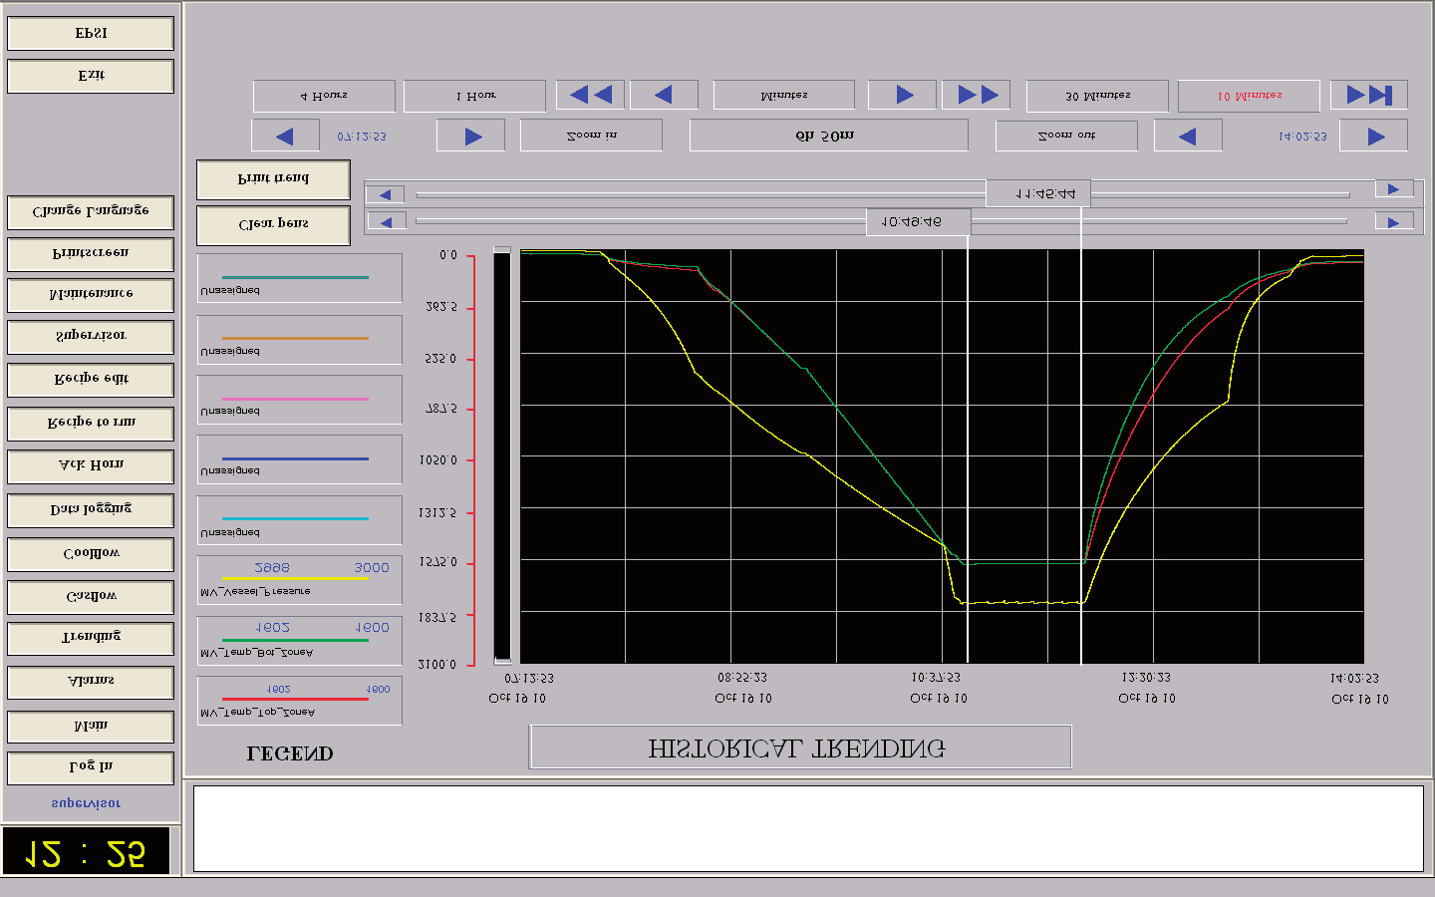The image size is (1435, 897).
Task: Click the white cursor line under 11:45:44
Action: (x=1081, y=436)
